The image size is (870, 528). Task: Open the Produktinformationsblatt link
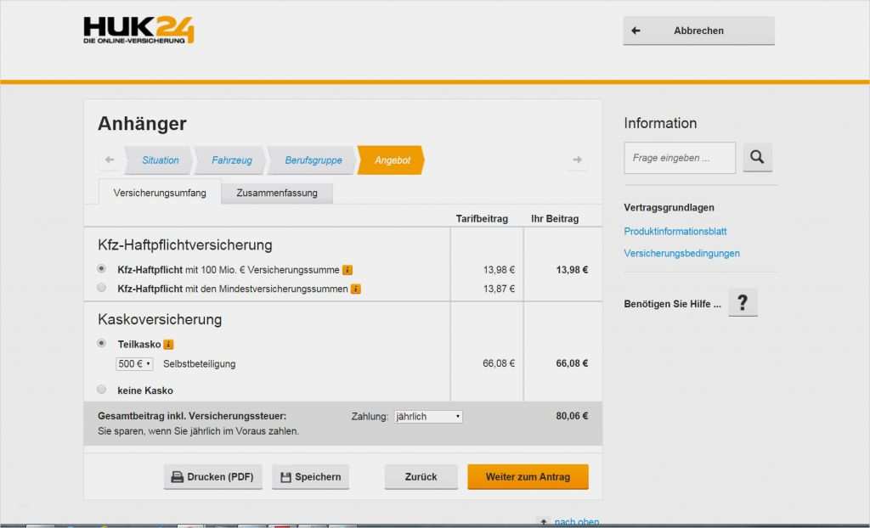[675, 231]
